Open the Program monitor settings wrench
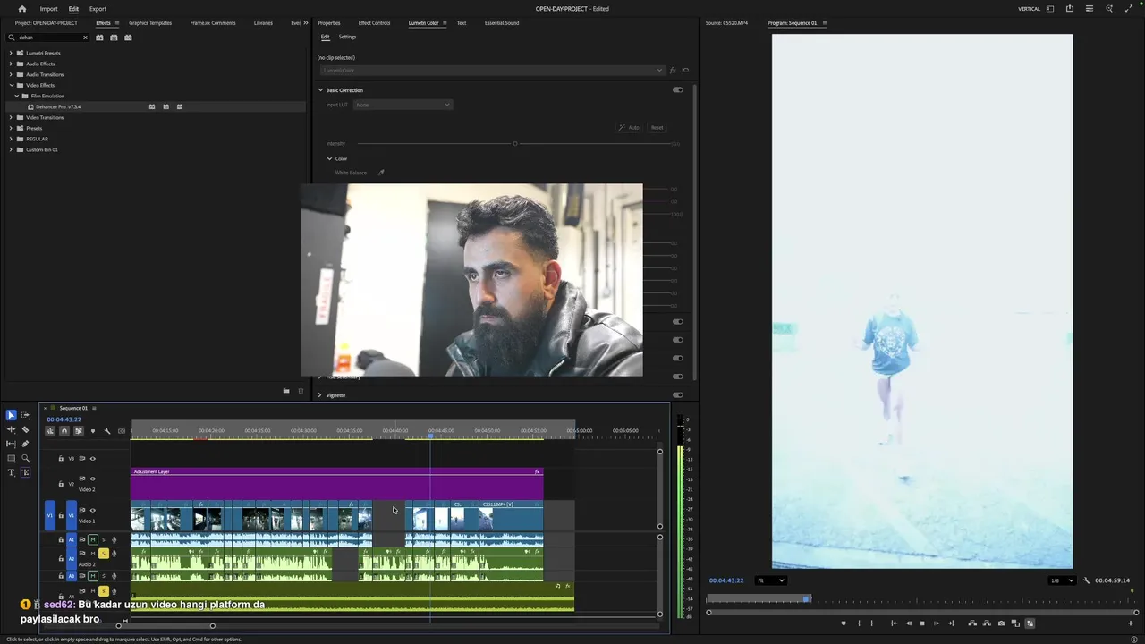 1087,580
